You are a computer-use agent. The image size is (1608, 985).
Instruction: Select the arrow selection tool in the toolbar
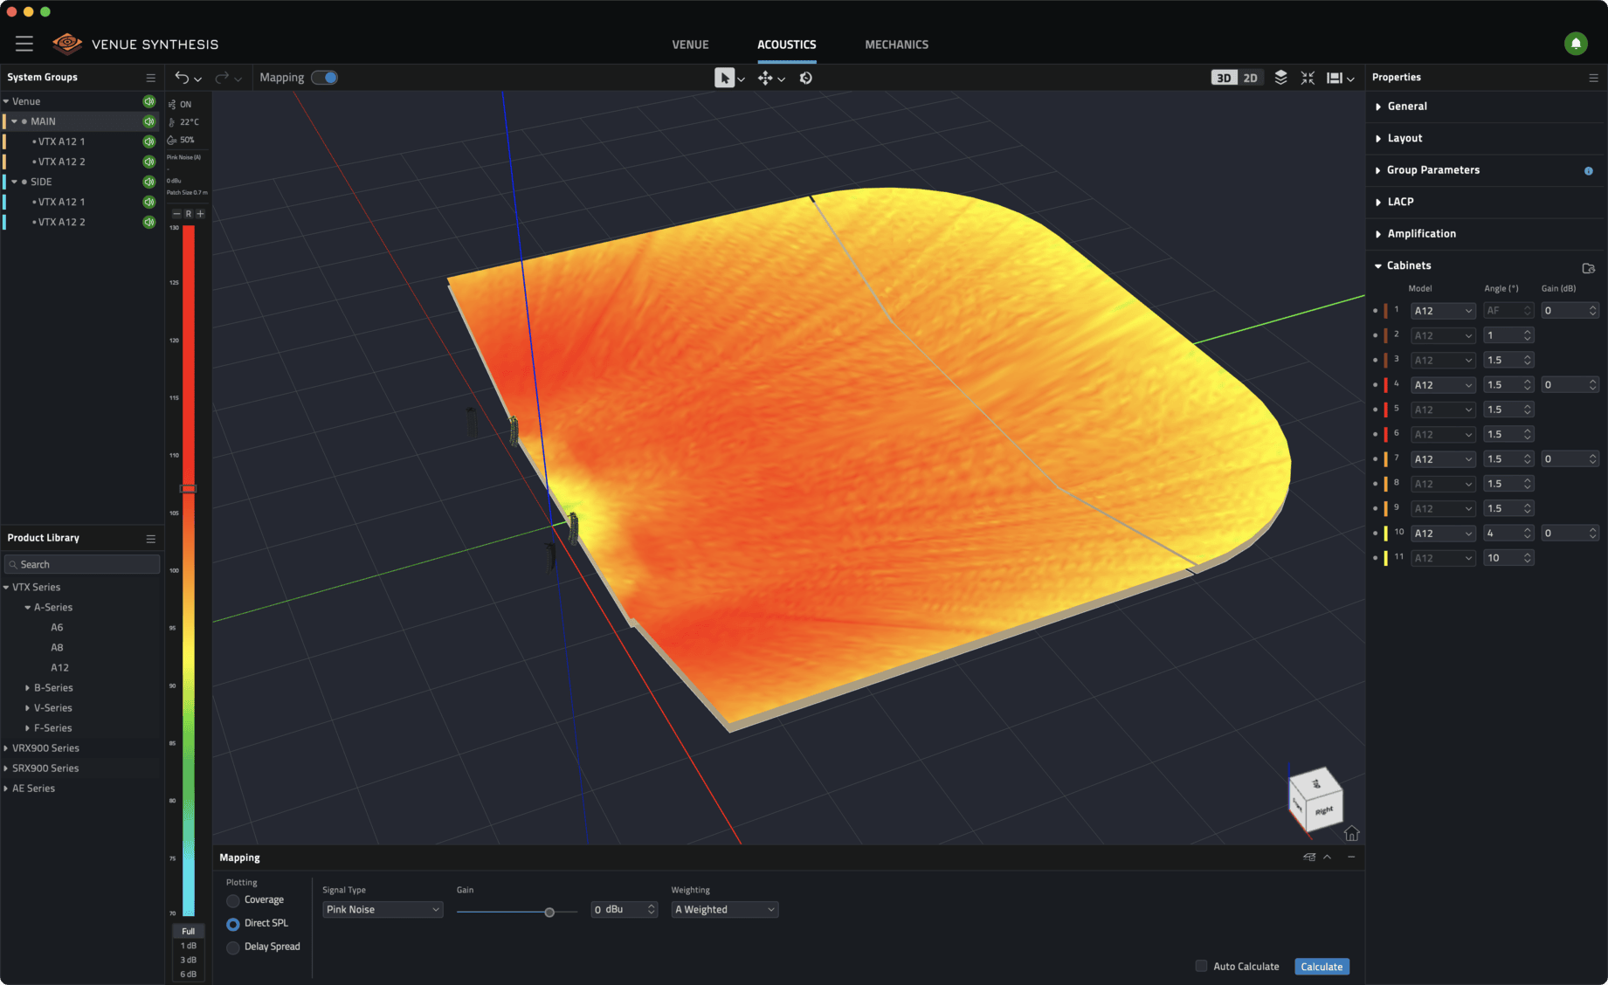tap(725, 78)
